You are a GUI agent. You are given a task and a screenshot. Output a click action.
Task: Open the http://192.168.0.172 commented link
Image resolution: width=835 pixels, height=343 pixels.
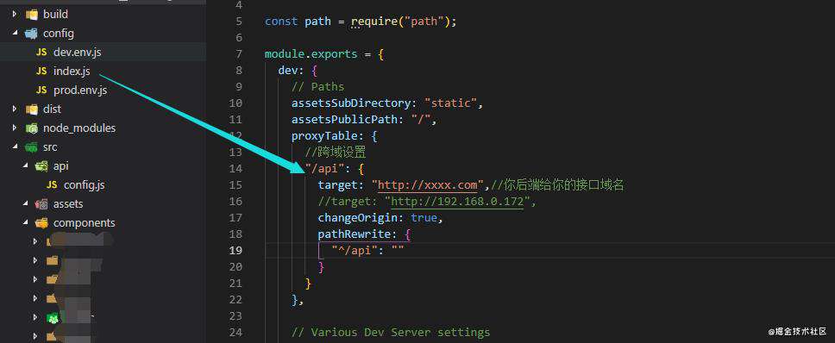click(x=457, y=202)
